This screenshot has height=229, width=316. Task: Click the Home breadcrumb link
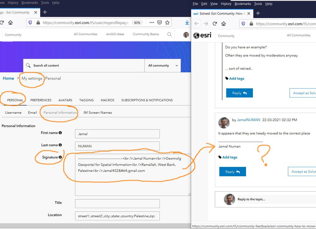click(8, 78)
